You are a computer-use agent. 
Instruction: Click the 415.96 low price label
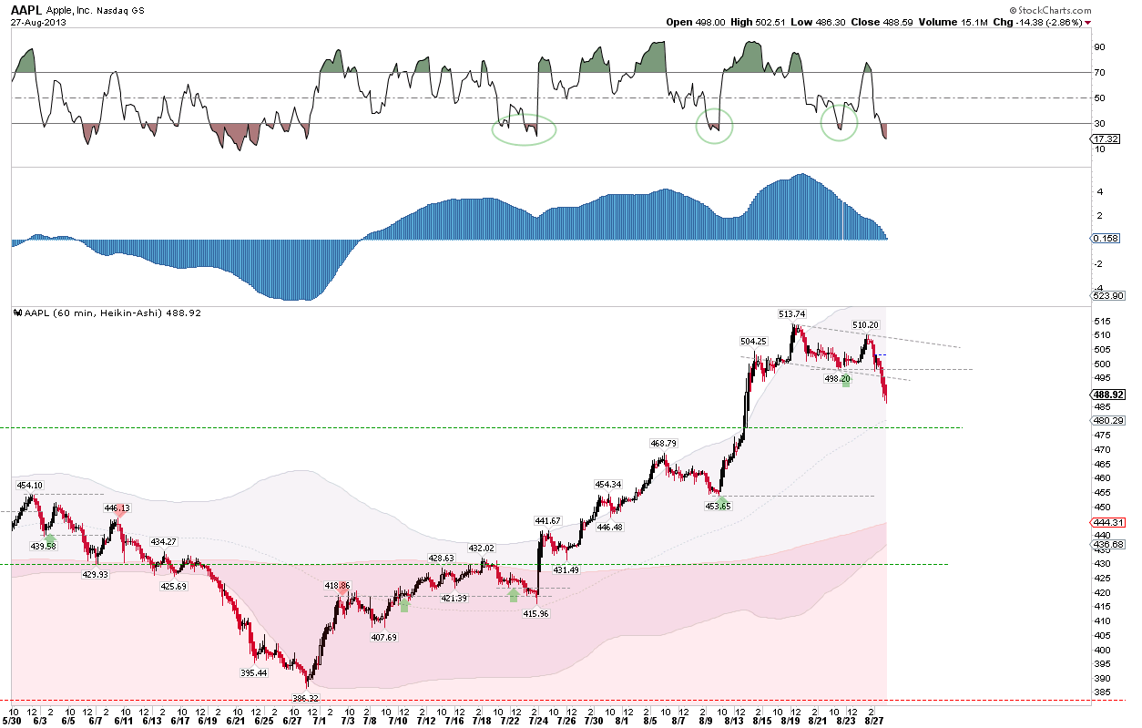point(535,614)
